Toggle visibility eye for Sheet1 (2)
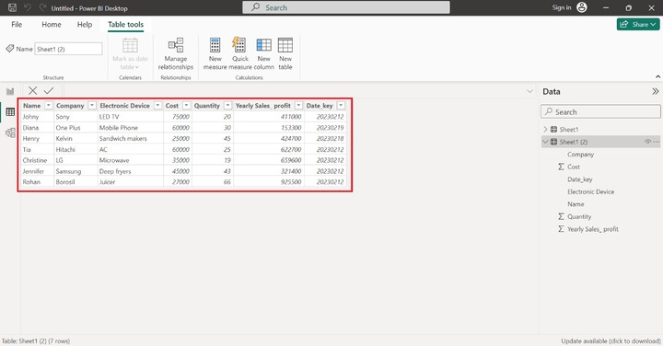The height and width of the screenshot is (346, 663). coord(647,142)
